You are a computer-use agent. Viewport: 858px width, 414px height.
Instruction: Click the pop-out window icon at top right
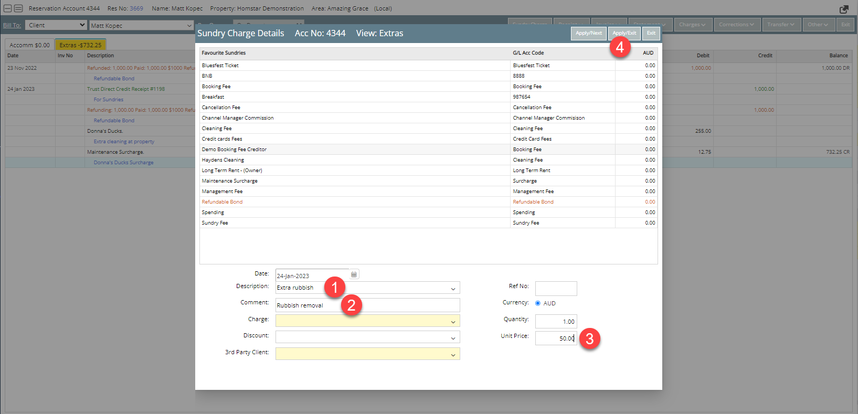point(844,9)
